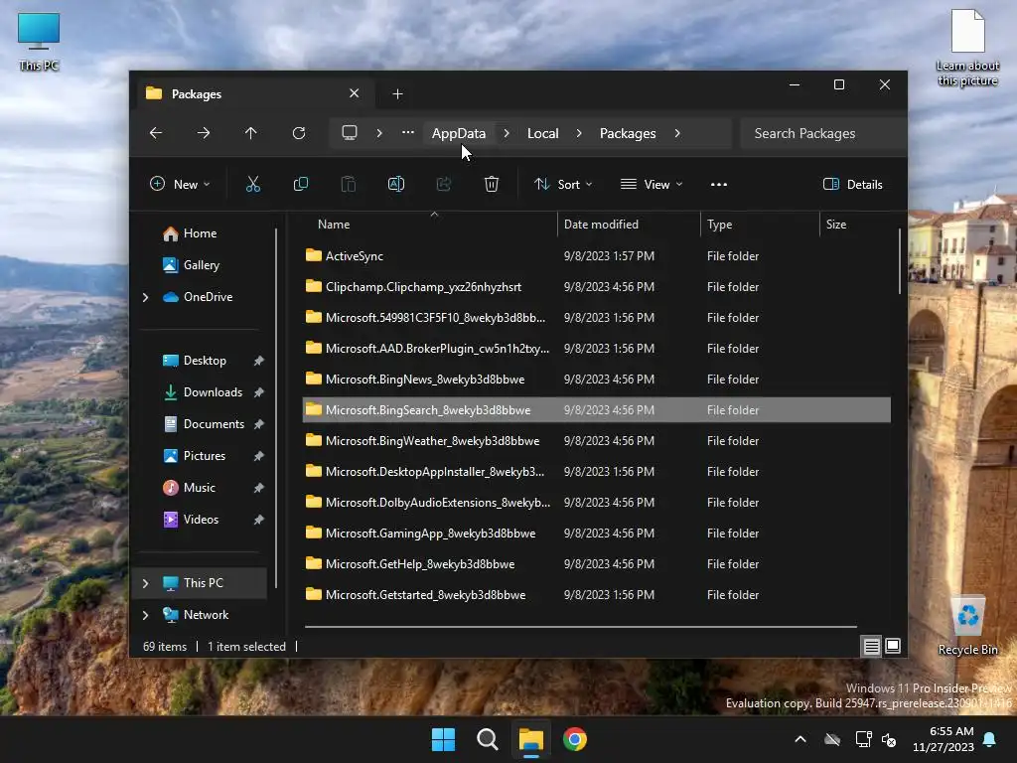Open the taskbar clock and date
The height and width of the screenshot is (763, 1017).
944,739
